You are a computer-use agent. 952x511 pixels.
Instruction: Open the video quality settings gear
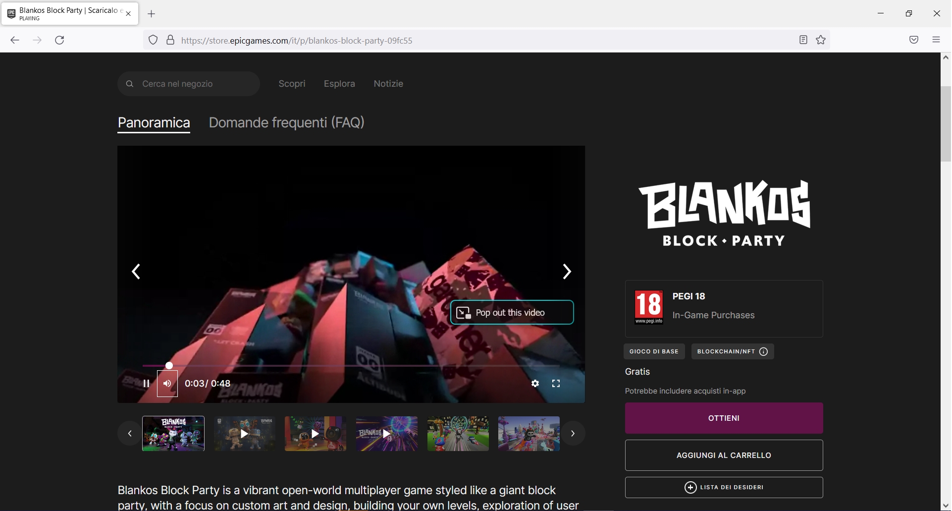tap(535, 383)
